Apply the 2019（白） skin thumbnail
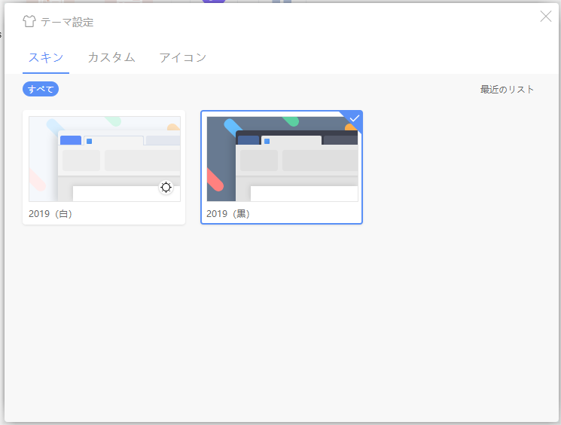This screenshot has width=561, height=425. (104, 159)
